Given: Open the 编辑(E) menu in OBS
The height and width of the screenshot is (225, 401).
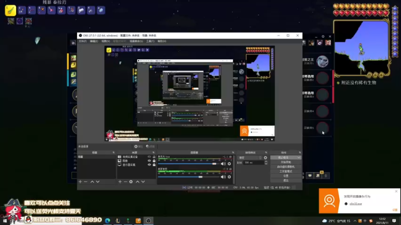Looking at the screenshot, I should [94, 41].
